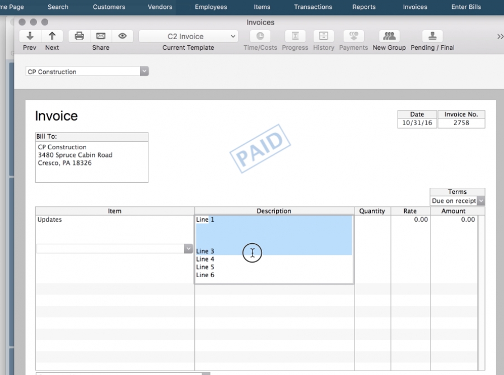Switch to the Vendors menu
Image resolution: width=504 pixels, height=375 pixels.
159,7
